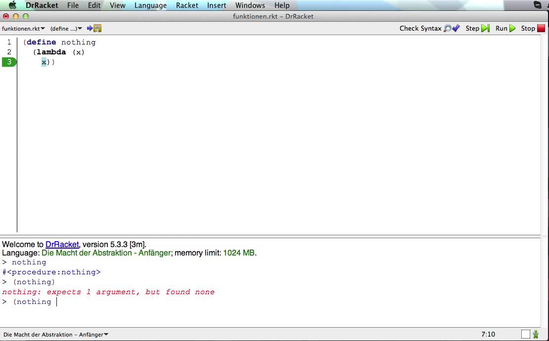Open the Edit menu
Viewport: 549px width, 341px height.
click(x=94, y=5)
